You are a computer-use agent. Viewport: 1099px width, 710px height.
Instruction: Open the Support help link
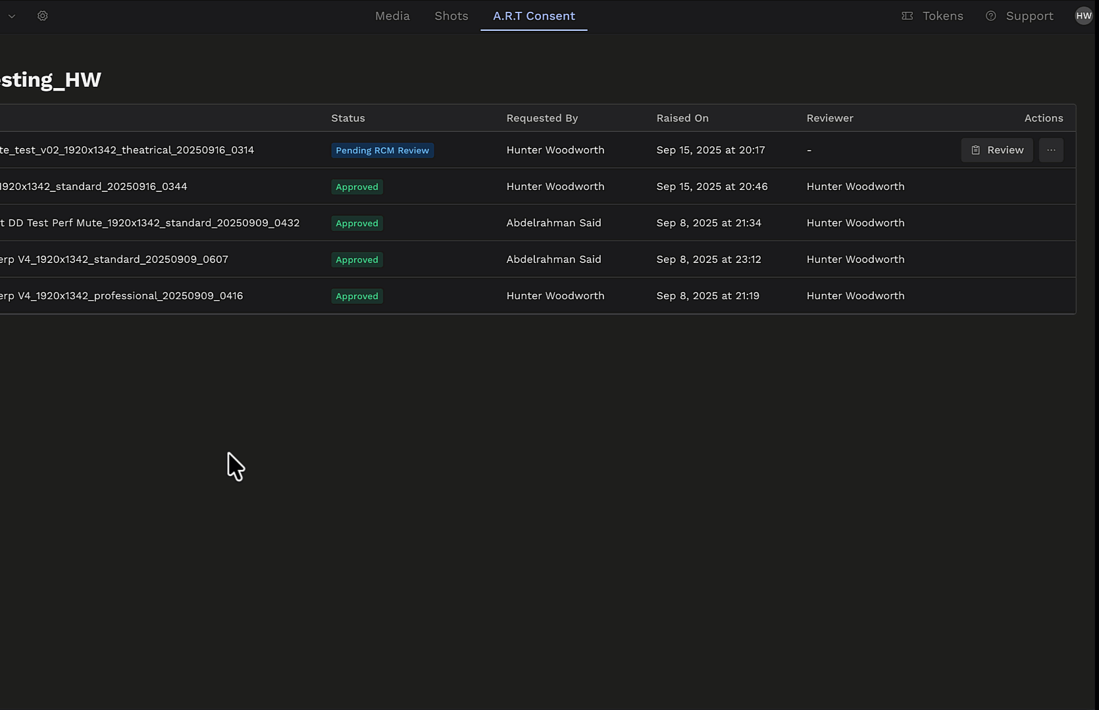tap(1019, 16)
